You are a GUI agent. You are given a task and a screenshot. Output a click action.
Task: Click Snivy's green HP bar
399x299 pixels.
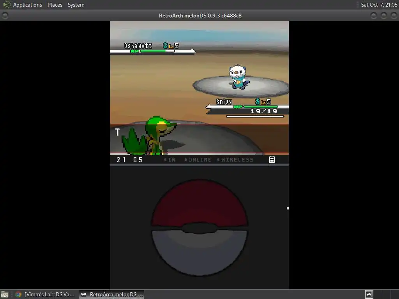(x=261, y=107)
